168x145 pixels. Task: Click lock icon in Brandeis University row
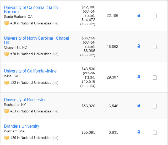click(139, 132)
